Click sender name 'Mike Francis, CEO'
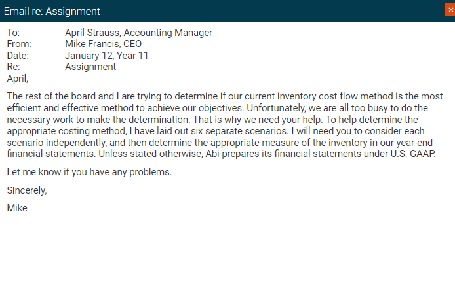Image resolution: width=455 pixels, height=303 pixels. coord(103,44)
